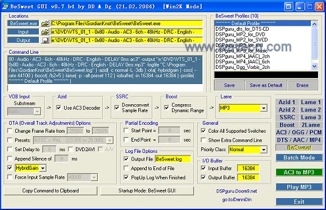Enable Show Extra Command Line

pos(203,140)
